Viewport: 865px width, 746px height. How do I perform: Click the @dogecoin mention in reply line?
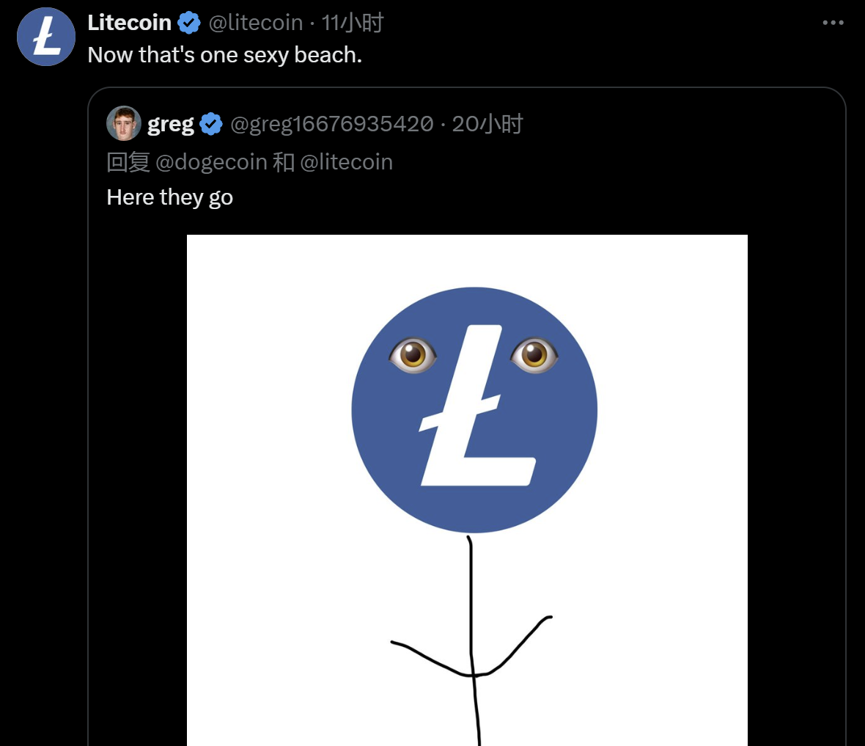coord(211,161)
